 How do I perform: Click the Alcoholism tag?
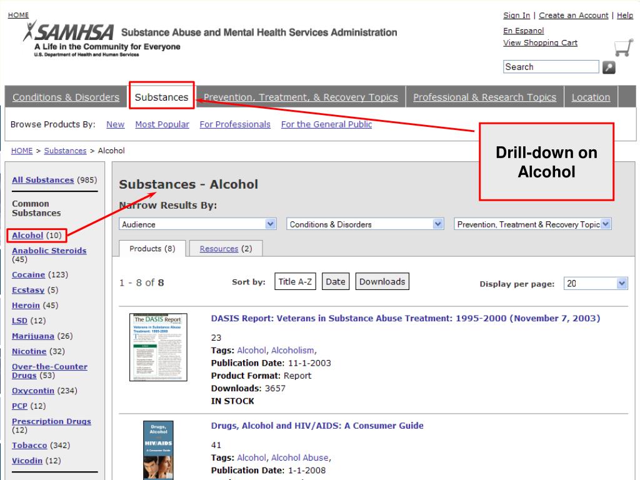(x=292, y=350)
